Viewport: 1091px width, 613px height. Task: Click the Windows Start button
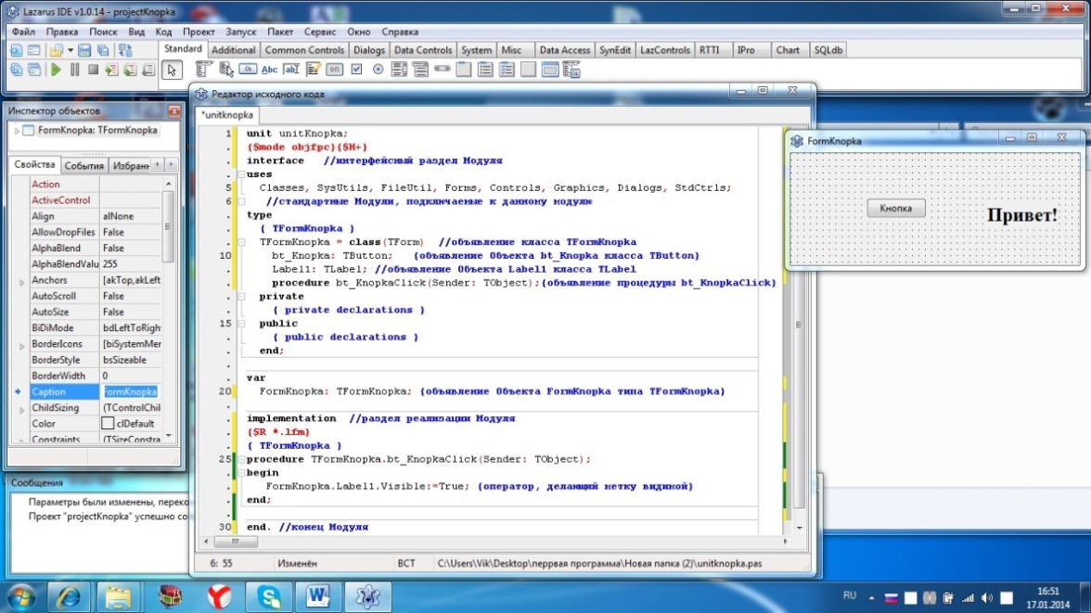coord(20,597)
